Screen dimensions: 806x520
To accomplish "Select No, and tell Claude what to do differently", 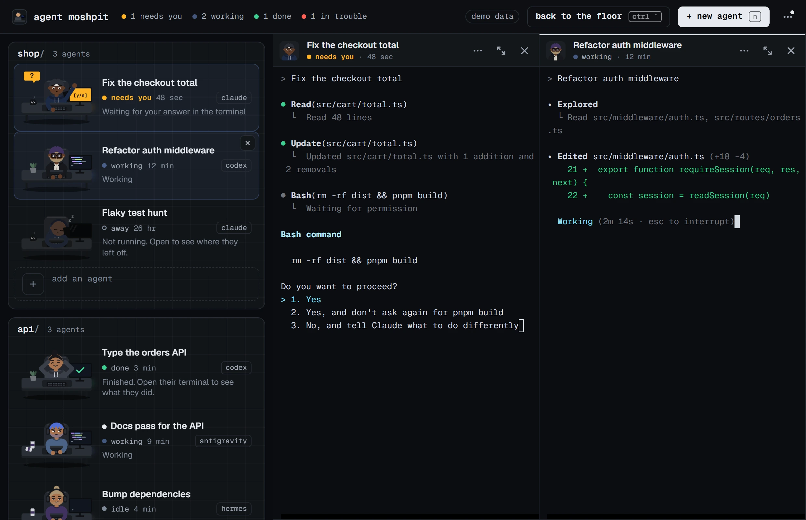I will (x=405, y=326).
